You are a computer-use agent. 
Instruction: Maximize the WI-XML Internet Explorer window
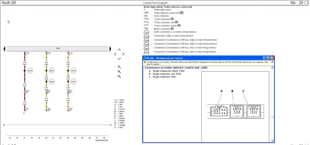coord(268,58)
